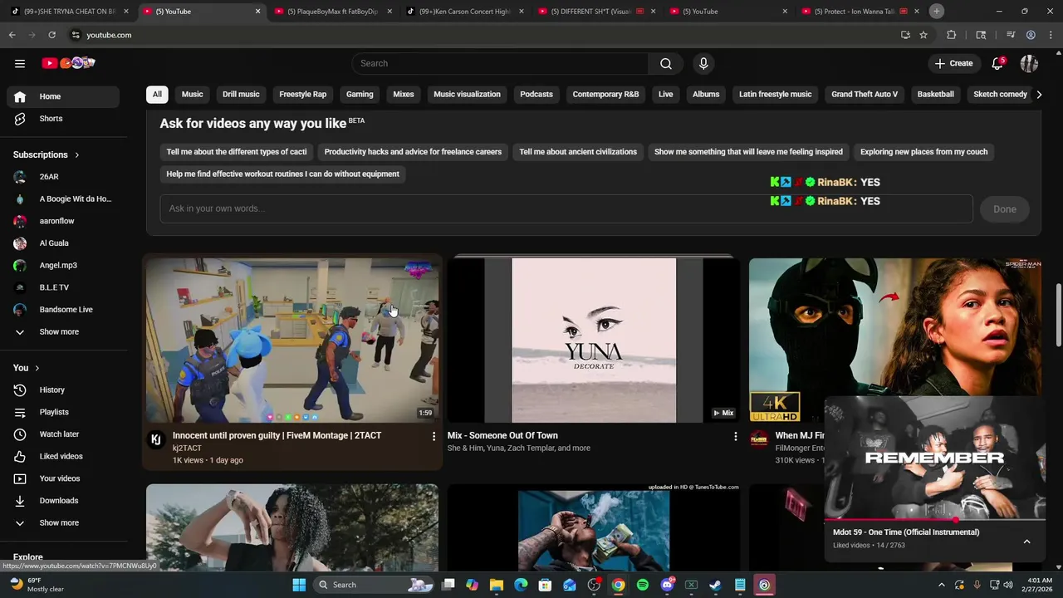This screenshot has height=598, width=1063.
Task: Open the YouTube hamburger guide menu
Action: click(x=20, y=63)
